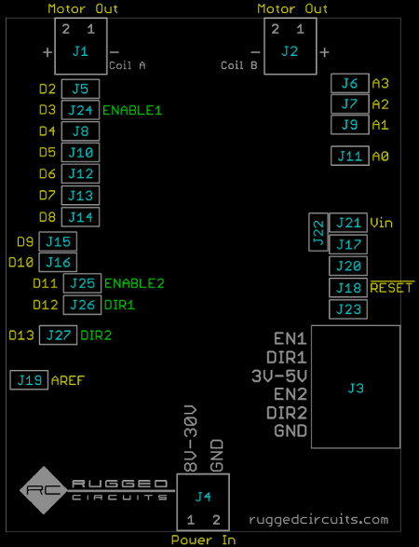
Task: Select the green DIR1 label near J26
Action: click(119, 306)
